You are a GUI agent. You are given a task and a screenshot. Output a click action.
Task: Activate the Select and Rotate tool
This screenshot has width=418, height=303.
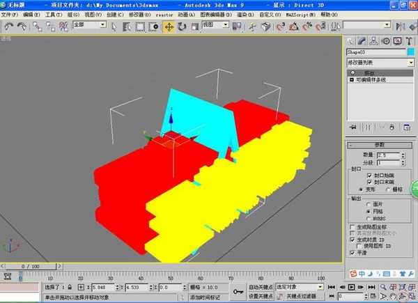(182, 26)
